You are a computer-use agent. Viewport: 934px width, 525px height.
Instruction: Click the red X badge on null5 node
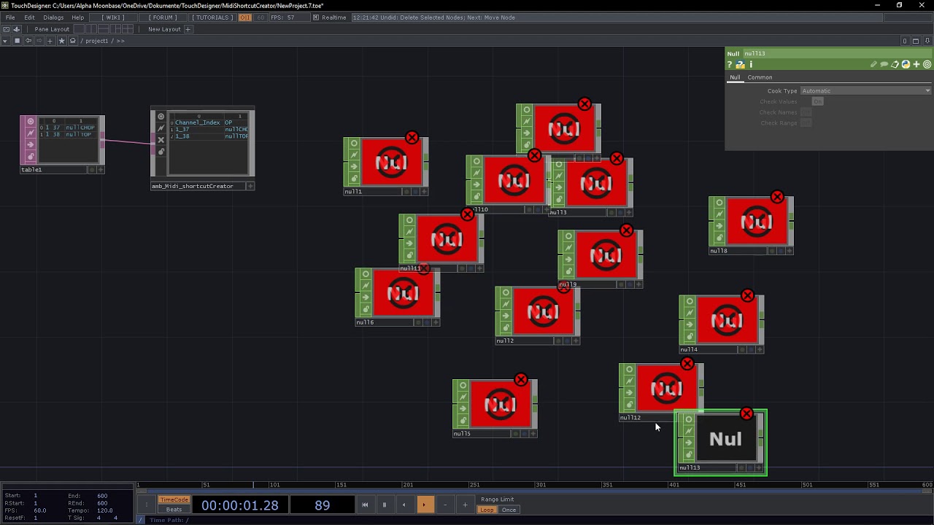click(x=520, y=380)
